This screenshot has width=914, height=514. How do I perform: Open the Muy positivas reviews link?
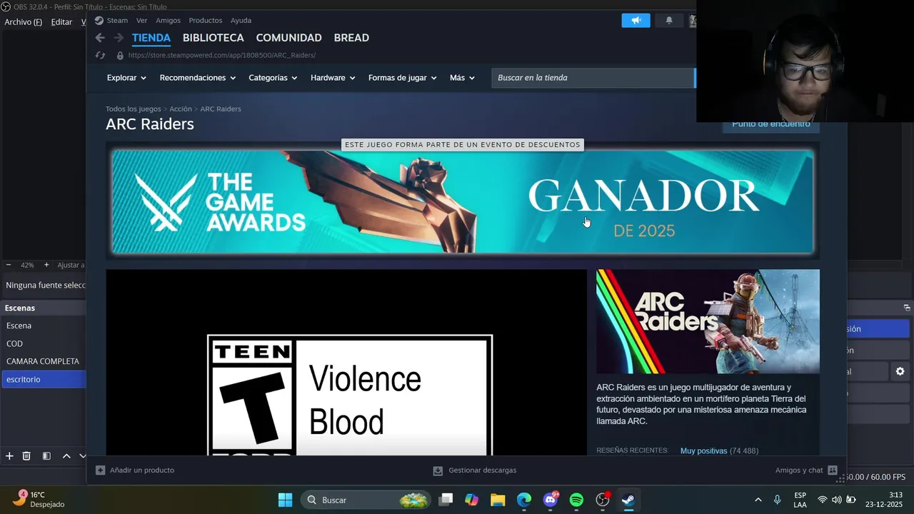click(703, 451)
